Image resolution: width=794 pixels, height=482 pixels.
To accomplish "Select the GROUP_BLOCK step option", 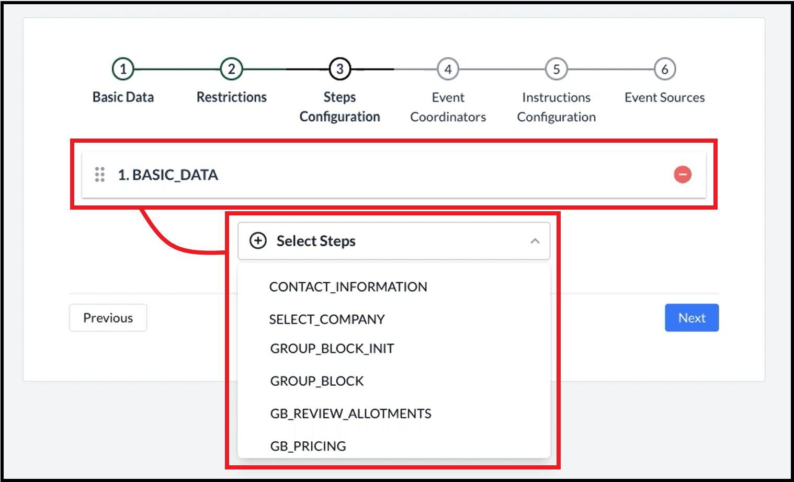I will [316, 381].
